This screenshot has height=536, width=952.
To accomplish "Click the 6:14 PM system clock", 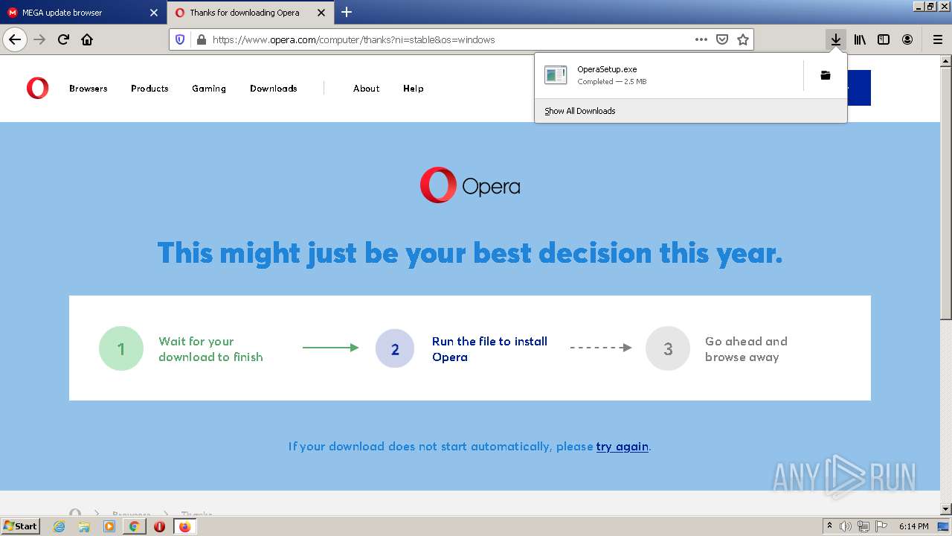I will click(x=913, y=526).
